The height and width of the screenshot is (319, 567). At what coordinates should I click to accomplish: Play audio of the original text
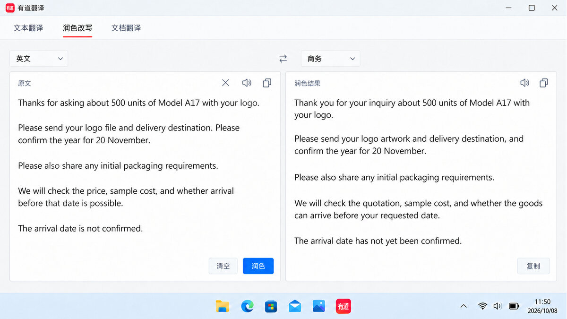[247, 83]
